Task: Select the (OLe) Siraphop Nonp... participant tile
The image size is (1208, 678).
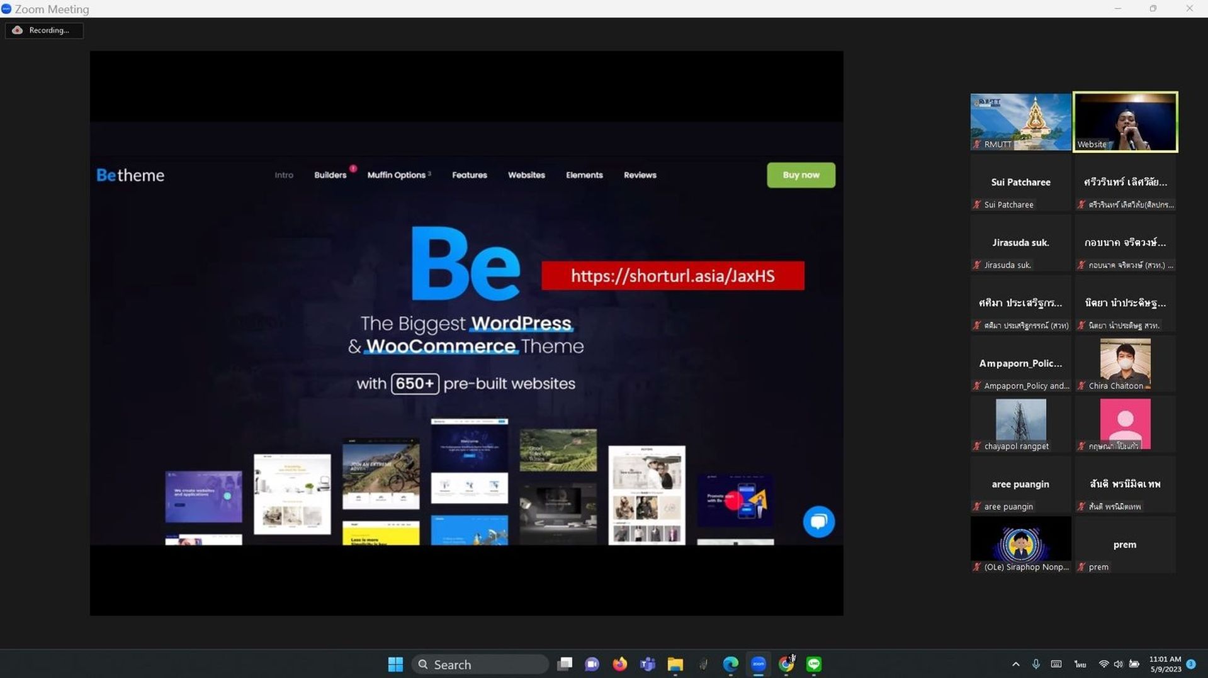Action: (1020, 545)
